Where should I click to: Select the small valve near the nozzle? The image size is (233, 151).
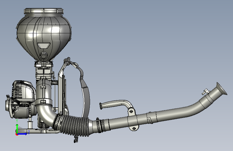click(206, 92)
